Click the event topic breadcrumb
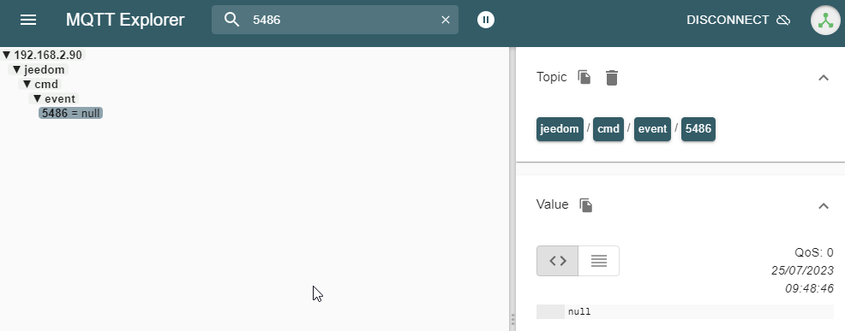The width and height of the screenshot is (845, 331). (652, 129)
